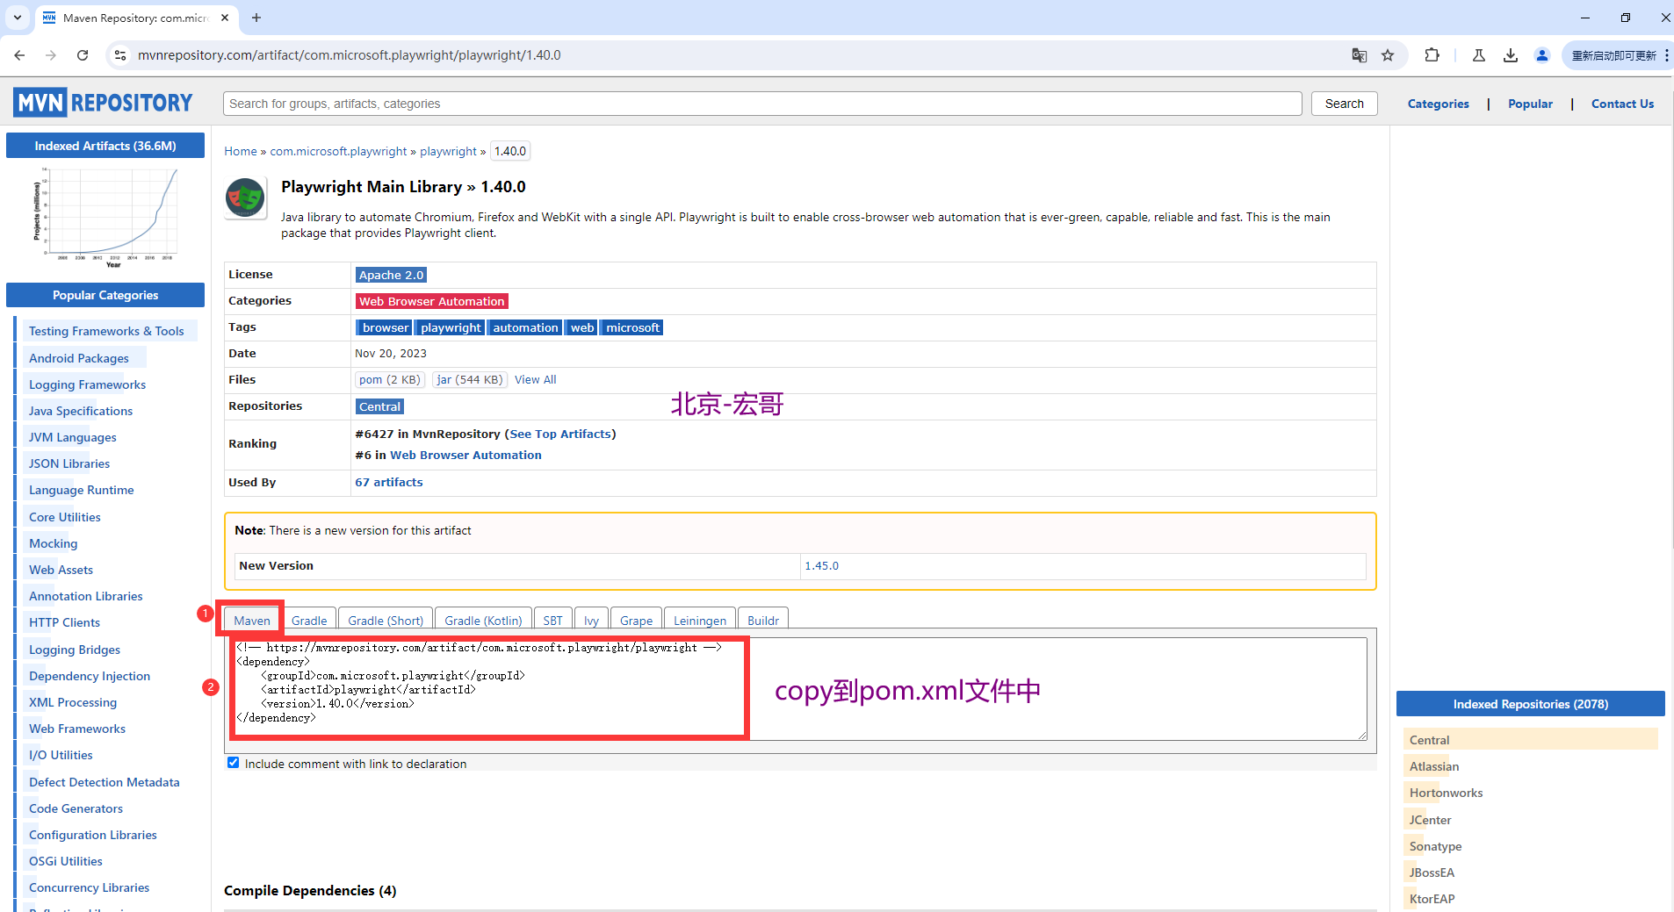
Task: Click the restart to update button
Action: (x=1613, y=55)
